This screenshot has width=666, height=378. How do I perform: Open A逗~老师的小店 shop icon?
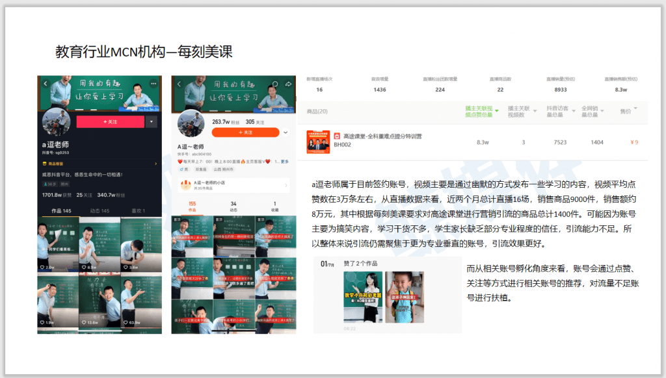pyautogui.click(x=185, y=185)
